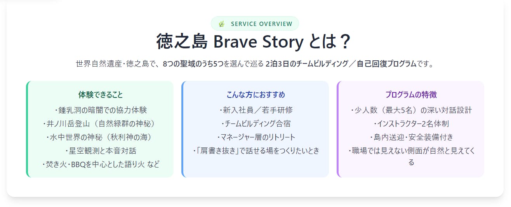Click the SERVICE OVERVIEW badge label
Image resolution: width=511 pixels, height=207 pixels.
click(x=261, y=24)
